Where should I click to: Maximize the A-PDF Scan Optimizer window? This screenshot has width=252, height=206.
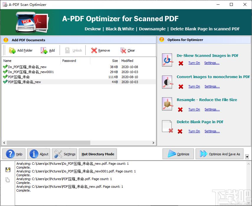tap(231, 4)
